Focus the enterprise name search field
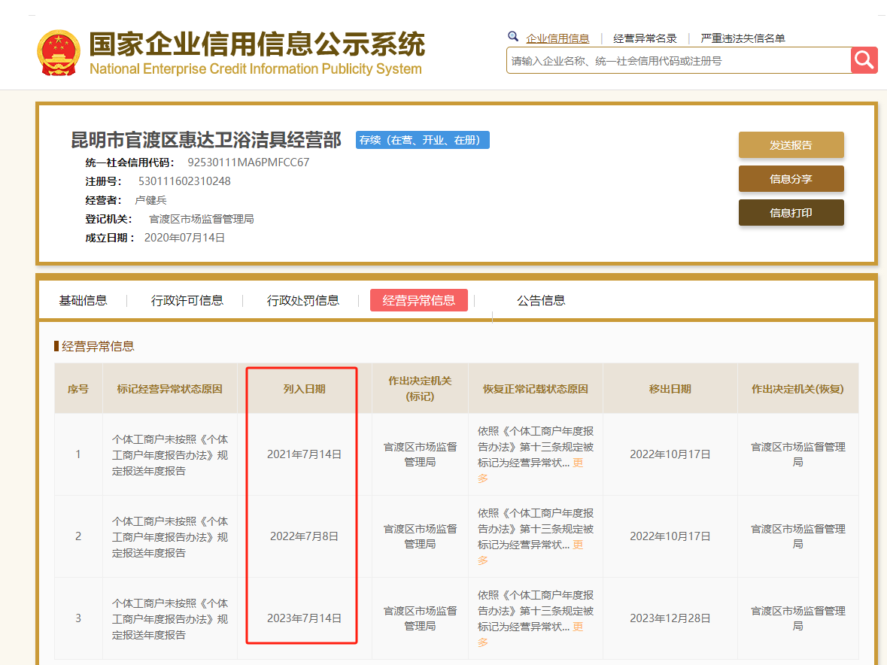The height and width of the screenshot is (665, 887). pyautogui.click(x=679, y=60)
